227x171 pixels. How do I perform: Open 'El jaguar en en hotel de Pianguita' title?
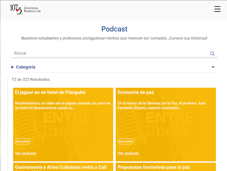(x=50, y=92)
